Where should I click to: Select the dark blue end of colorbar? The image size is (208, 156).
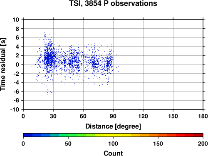point(28,135)
